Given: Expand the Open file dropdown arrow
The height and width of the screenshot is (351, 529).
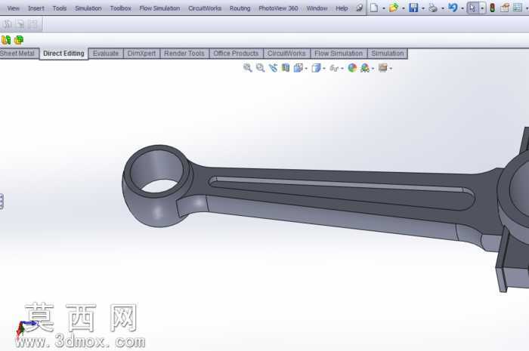Looking at the screenshot, I should (403, 8).
